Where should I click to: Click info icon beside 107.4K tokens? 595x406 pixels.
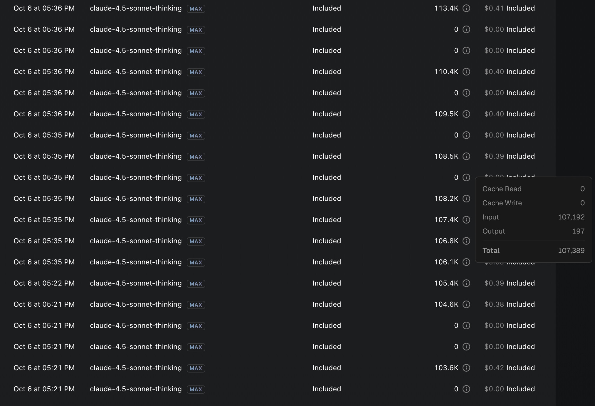click(466, 220)
